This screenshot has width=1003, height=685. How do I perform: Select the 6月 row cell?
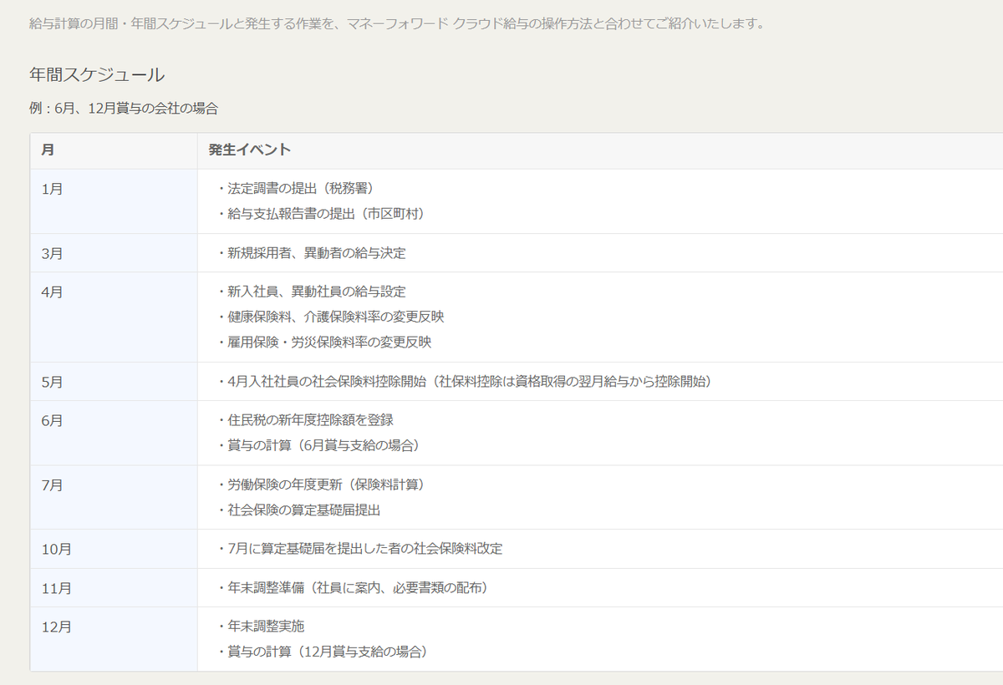[114, 434]
